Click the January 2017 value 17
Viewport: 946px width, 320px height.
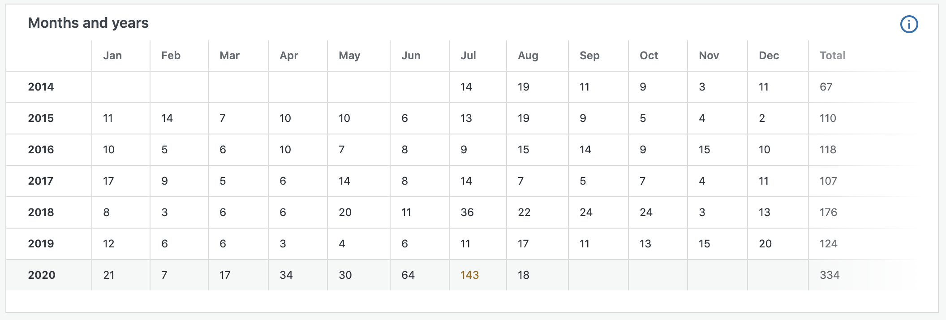[108, 181]
